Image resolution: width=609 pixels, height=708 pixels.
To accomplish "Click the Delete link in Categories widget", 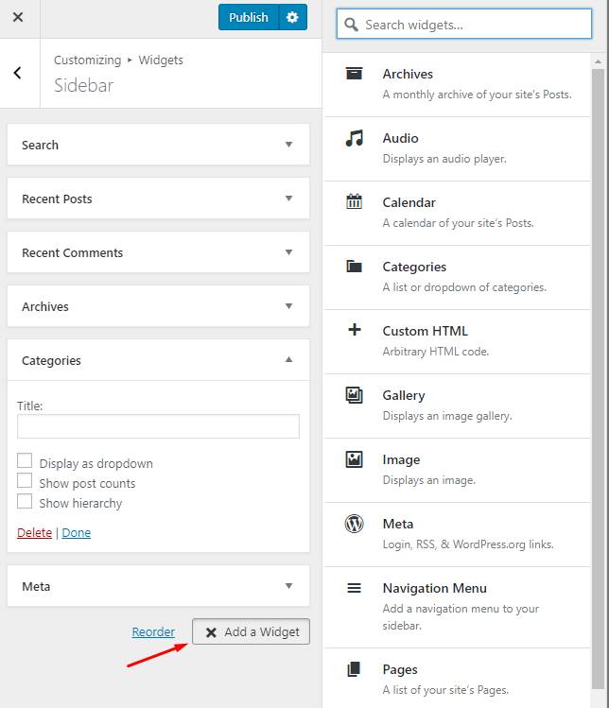I will [x=34, y=533].
